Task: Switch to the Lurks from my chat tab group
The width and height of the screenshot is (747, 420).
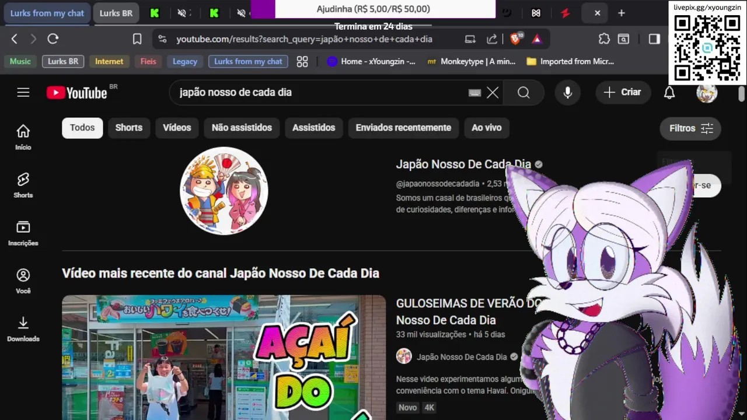Action: coord(47,13)
